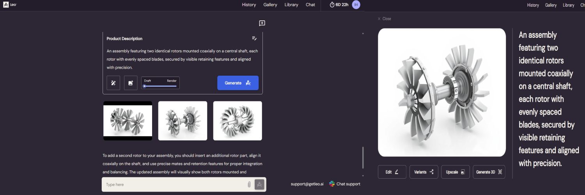The width and height of the screenshot is (585, 195).
Task: Click the Upscale button
Action: tap(455, 172)
